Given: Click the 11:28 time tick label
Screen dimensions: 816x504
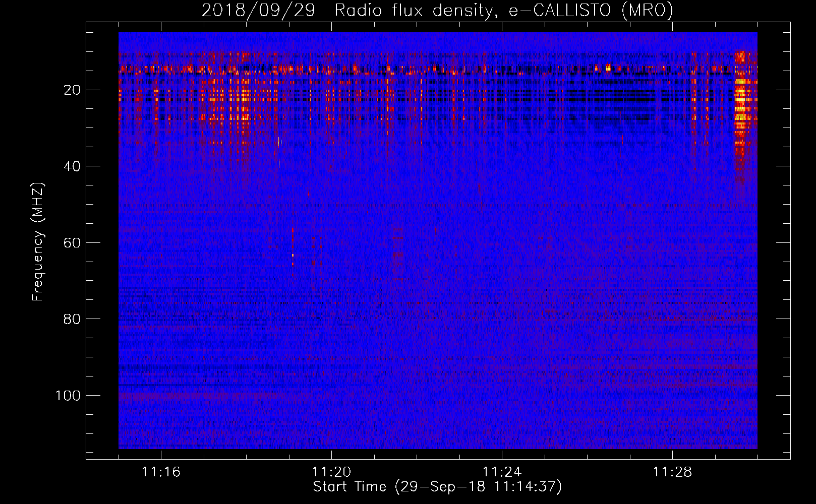Looking at the screenshot, I should (672, 472).
